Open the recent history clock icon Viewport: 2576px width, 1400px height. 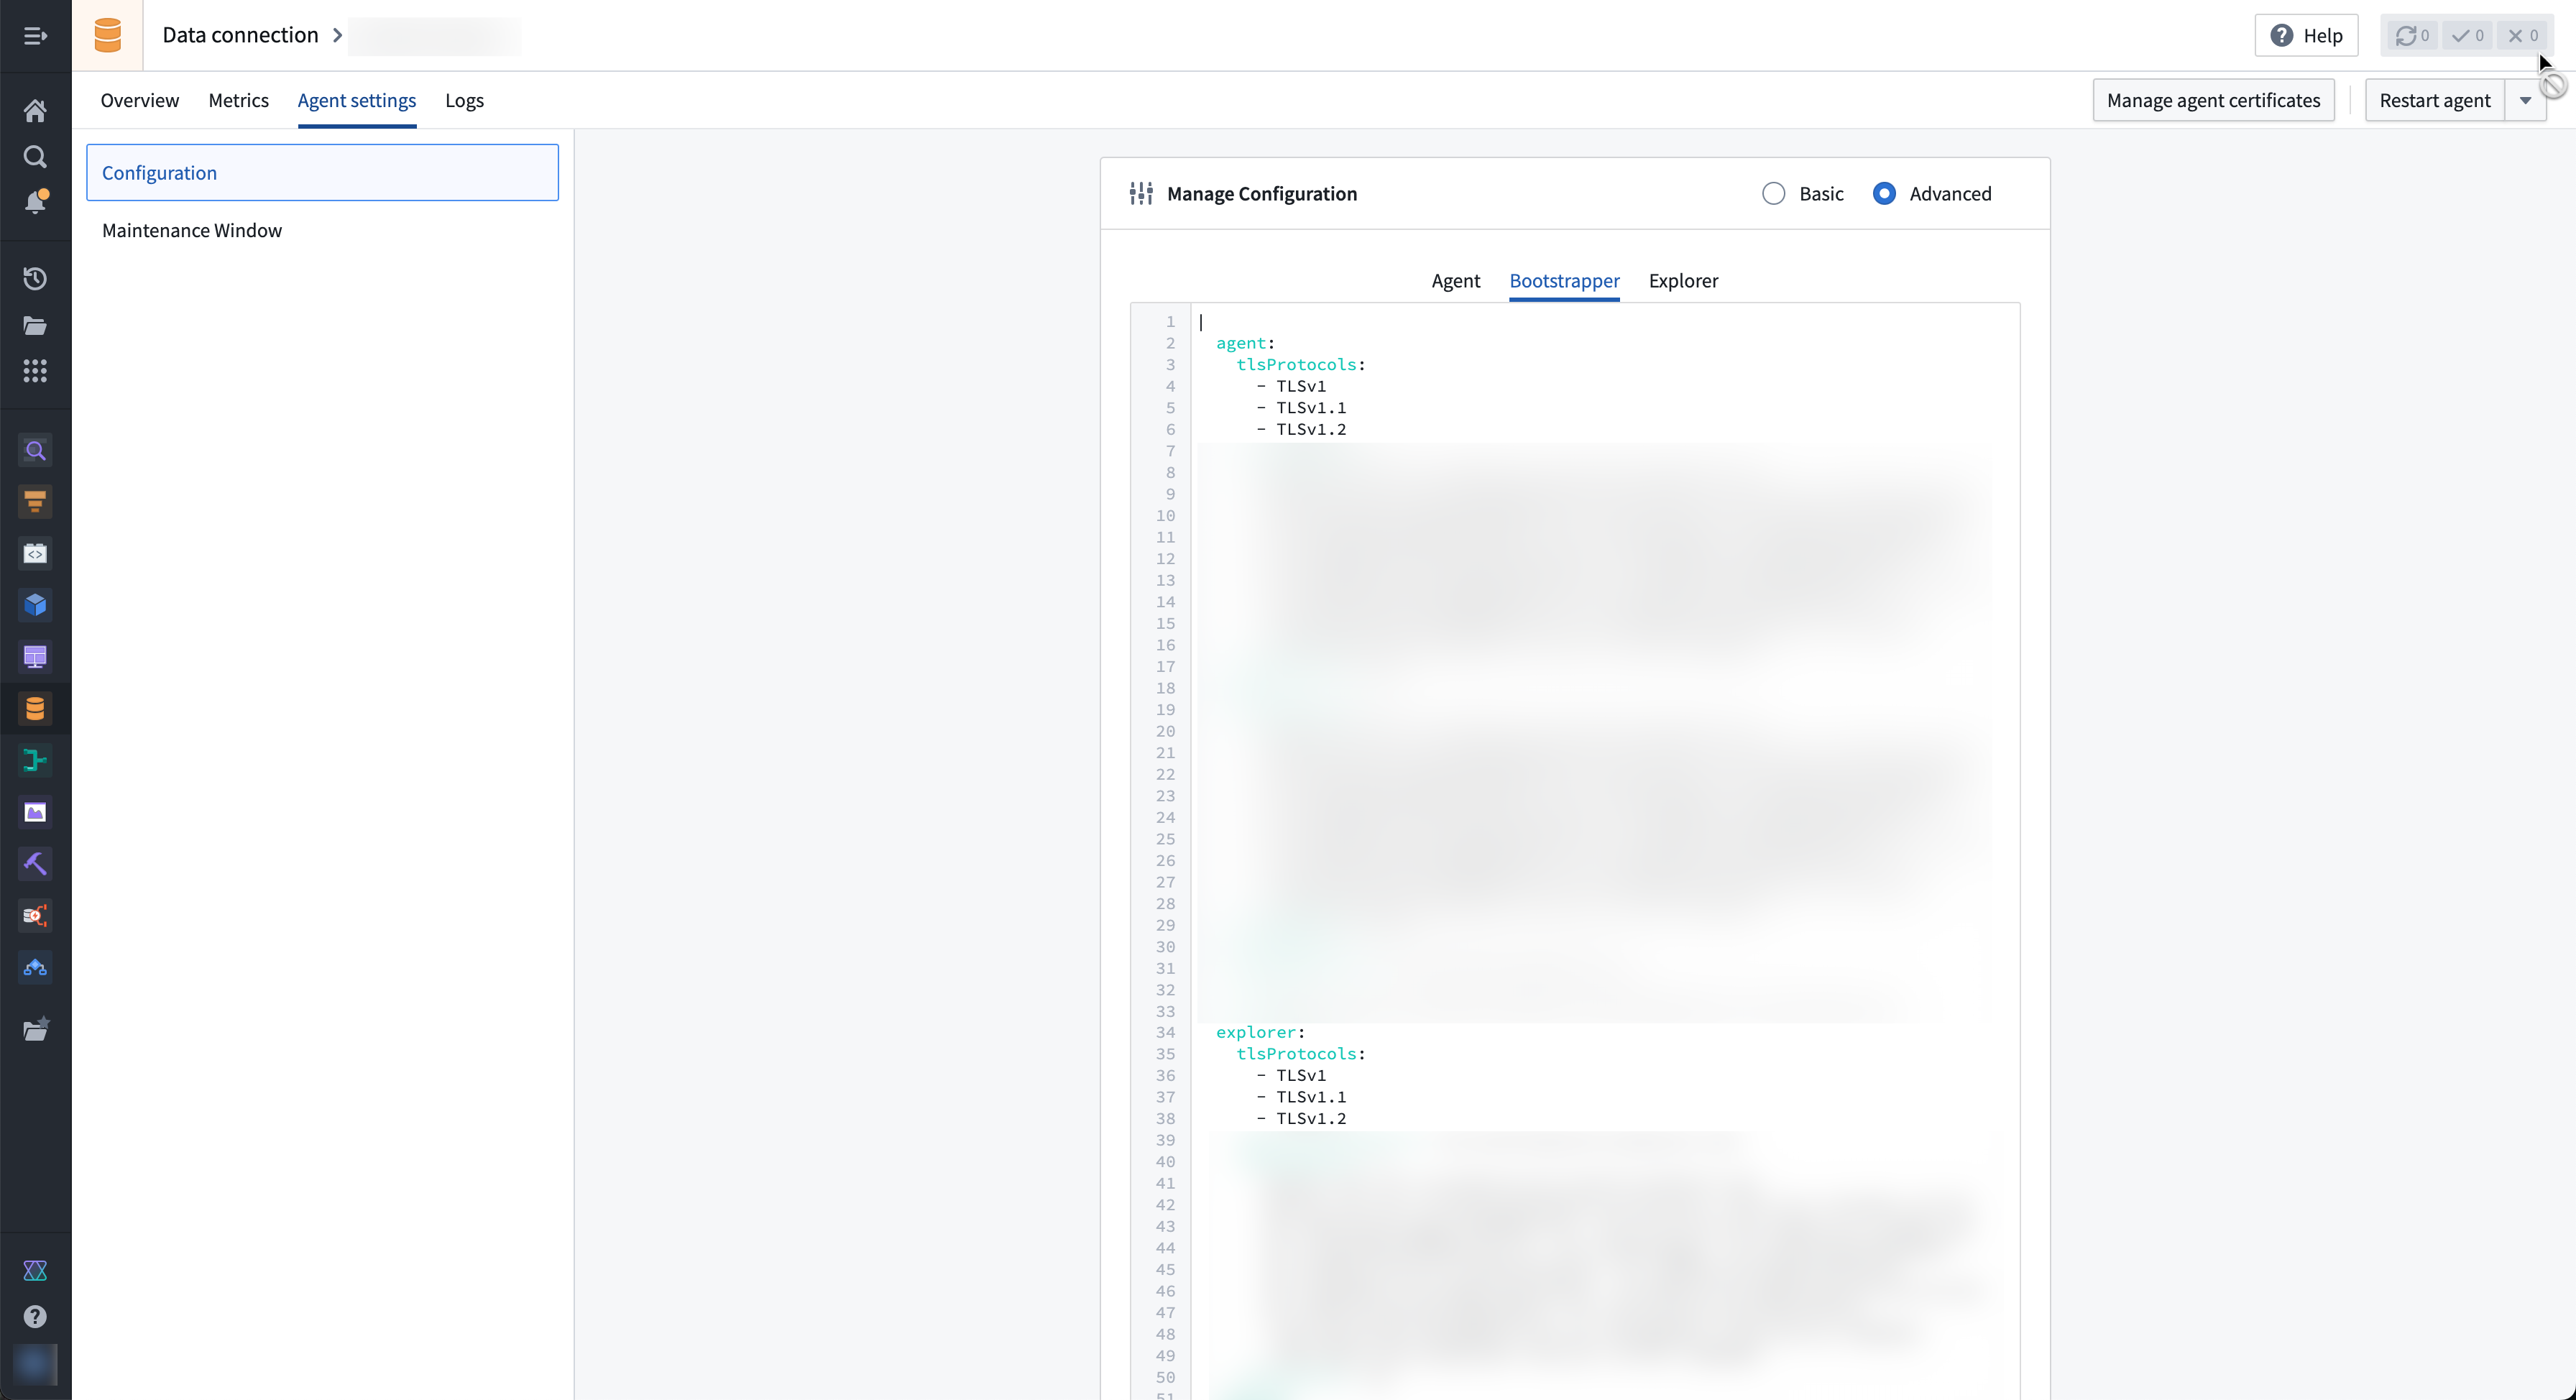(35, 279)
